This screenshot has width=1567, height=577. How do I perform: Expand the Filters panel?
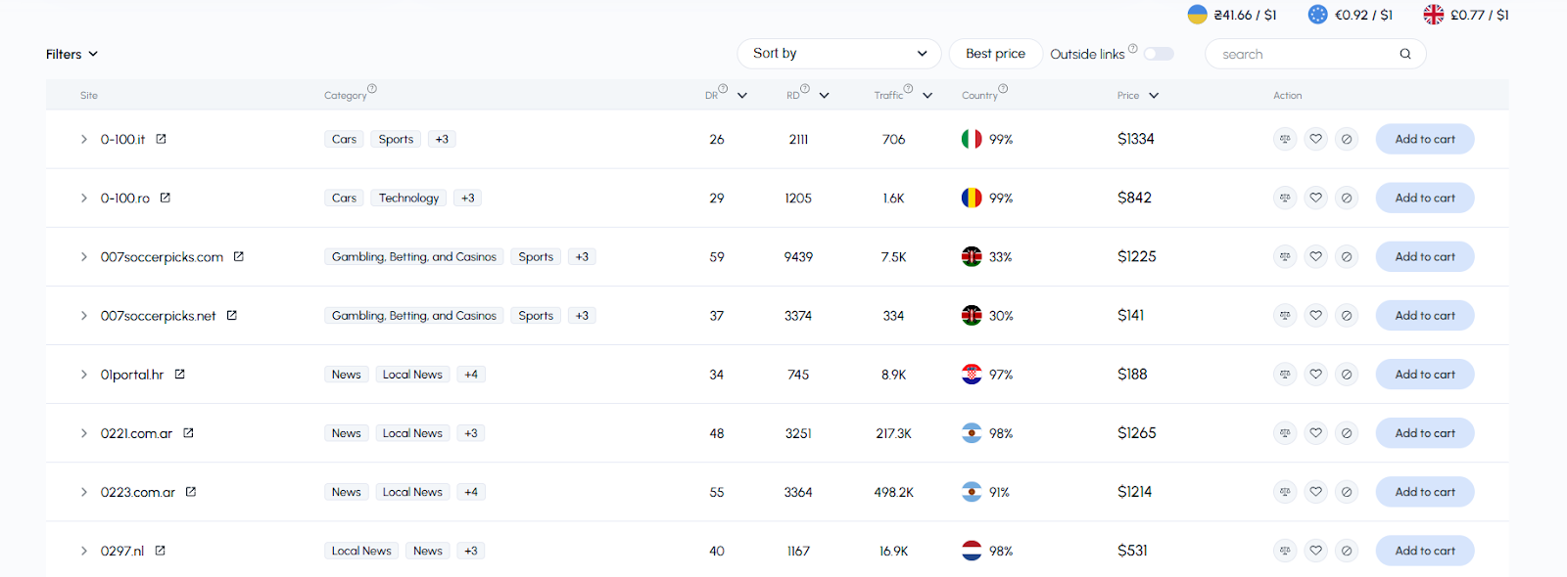point(71,54)
